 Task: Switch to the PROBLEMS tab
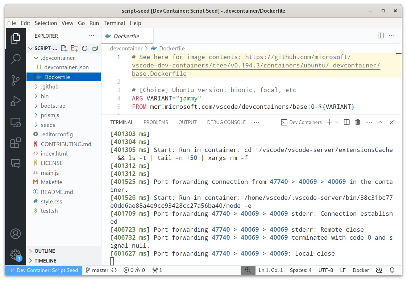pos(156,122)
